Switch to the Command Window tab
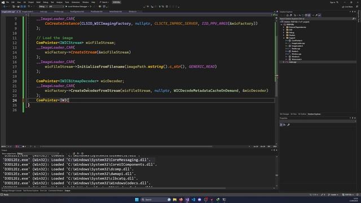Screen dimensions: 361x203 click(x=56, y=191)
